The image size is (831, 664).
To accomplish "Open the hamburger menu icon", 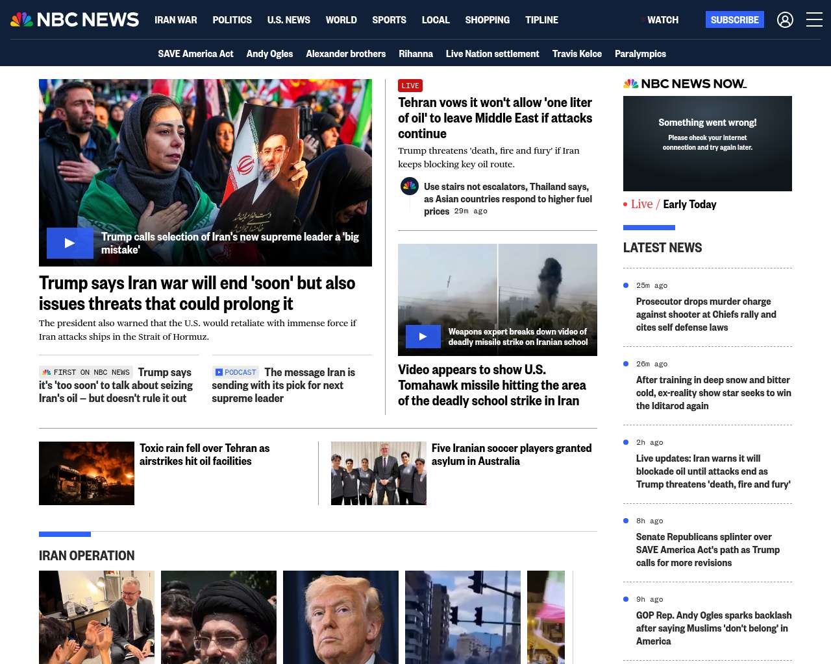I will coord(814,20).
